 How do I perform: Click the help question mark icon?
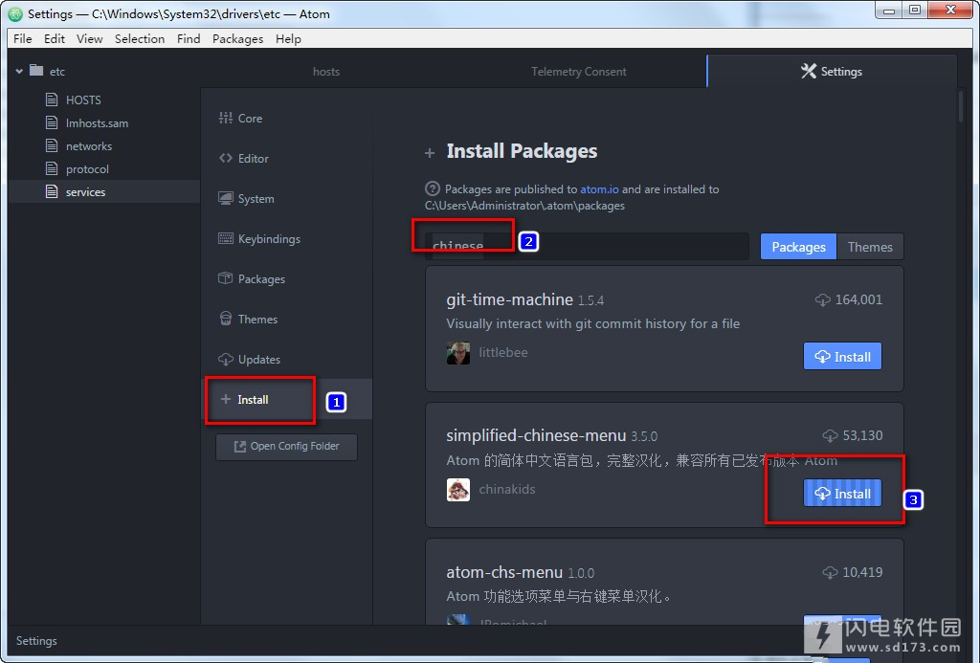[432, 188]
